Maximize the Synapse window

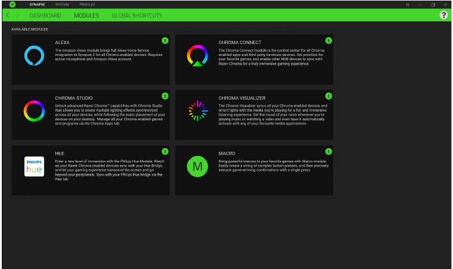433,5
